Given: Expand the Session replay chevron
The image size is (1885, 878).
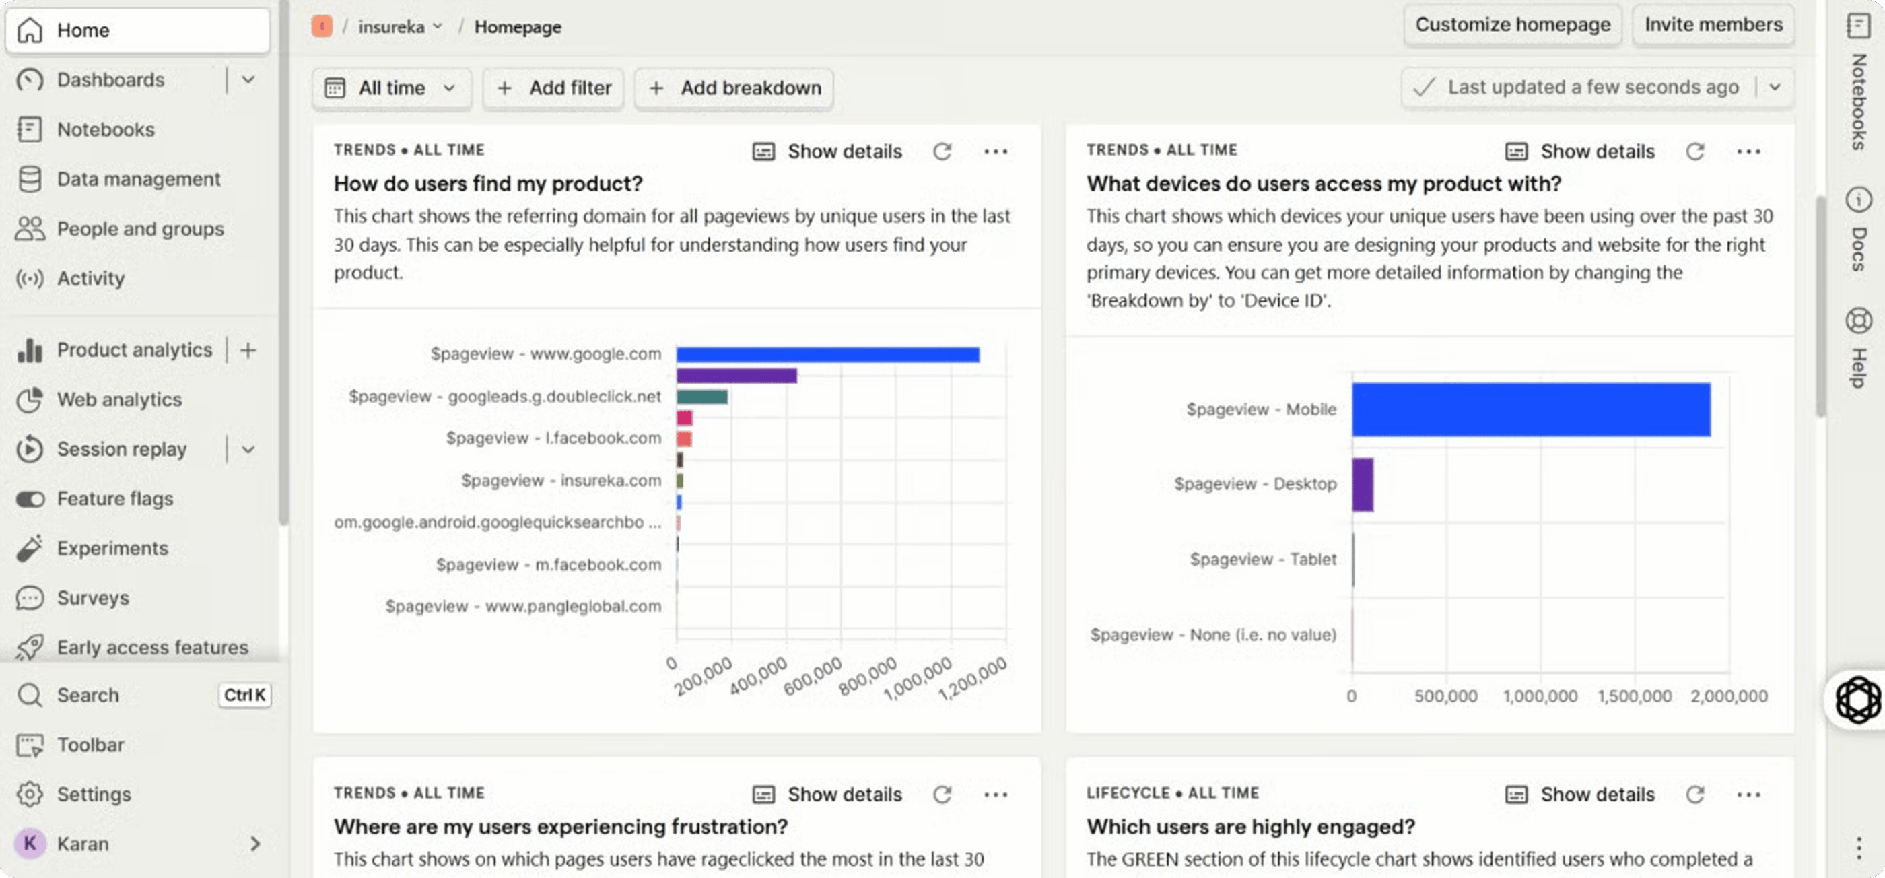Looking at the screenshot, I should click(248, 449).
